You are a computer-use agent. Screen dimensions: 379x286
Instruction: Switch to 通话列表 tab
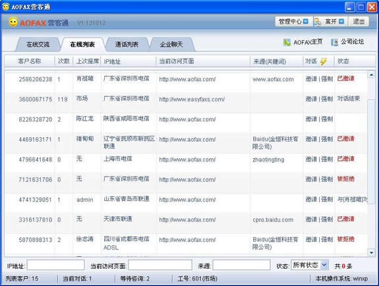click(x=127, y=45)
